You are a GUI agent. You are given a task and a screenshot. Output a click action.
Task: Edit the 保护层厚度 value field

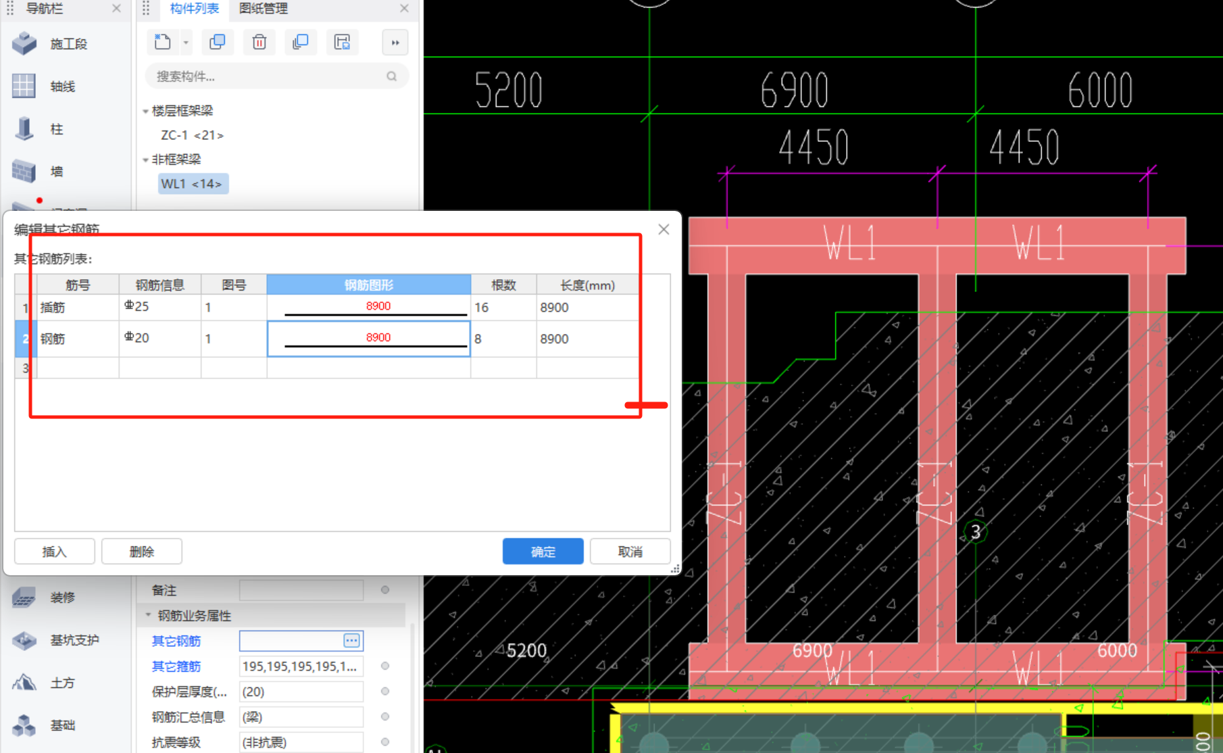301,691
